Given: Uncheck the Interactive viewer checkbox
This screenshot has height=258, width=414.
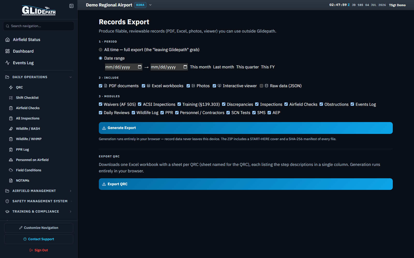Looking at the screenshot, I should coord(215,86).
